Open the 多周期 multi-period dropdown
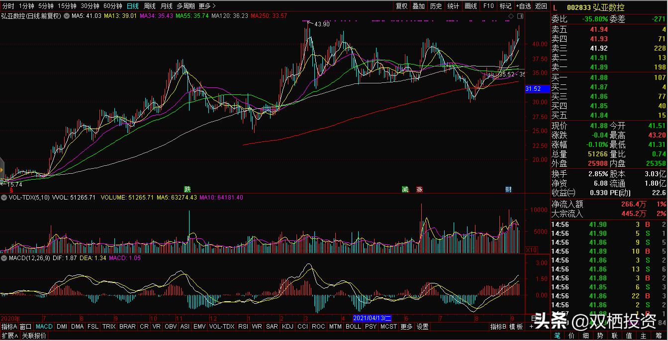This screenshot has height=341, width=668. 186,6
